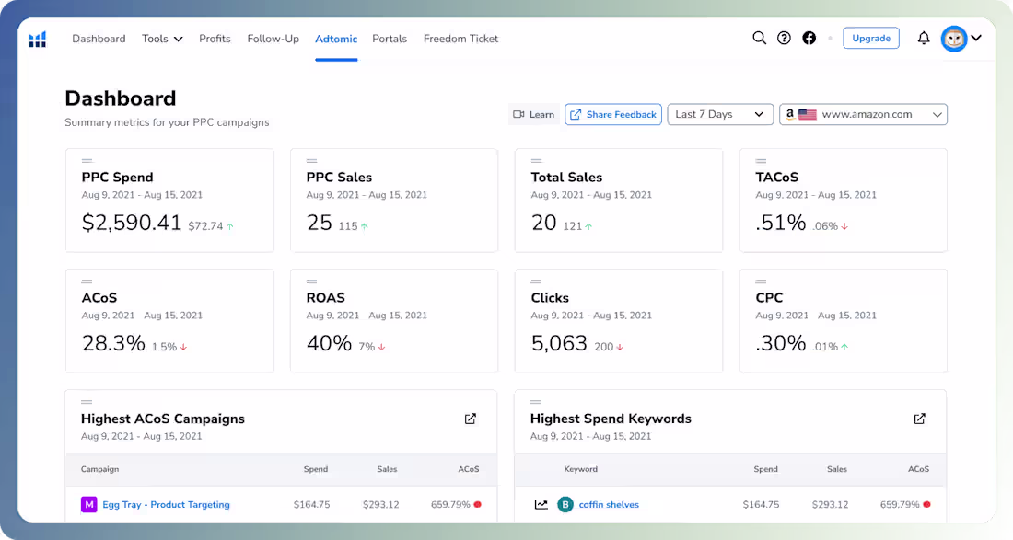Open the profile avatar account menu
1013x540 pixels.
961,39
